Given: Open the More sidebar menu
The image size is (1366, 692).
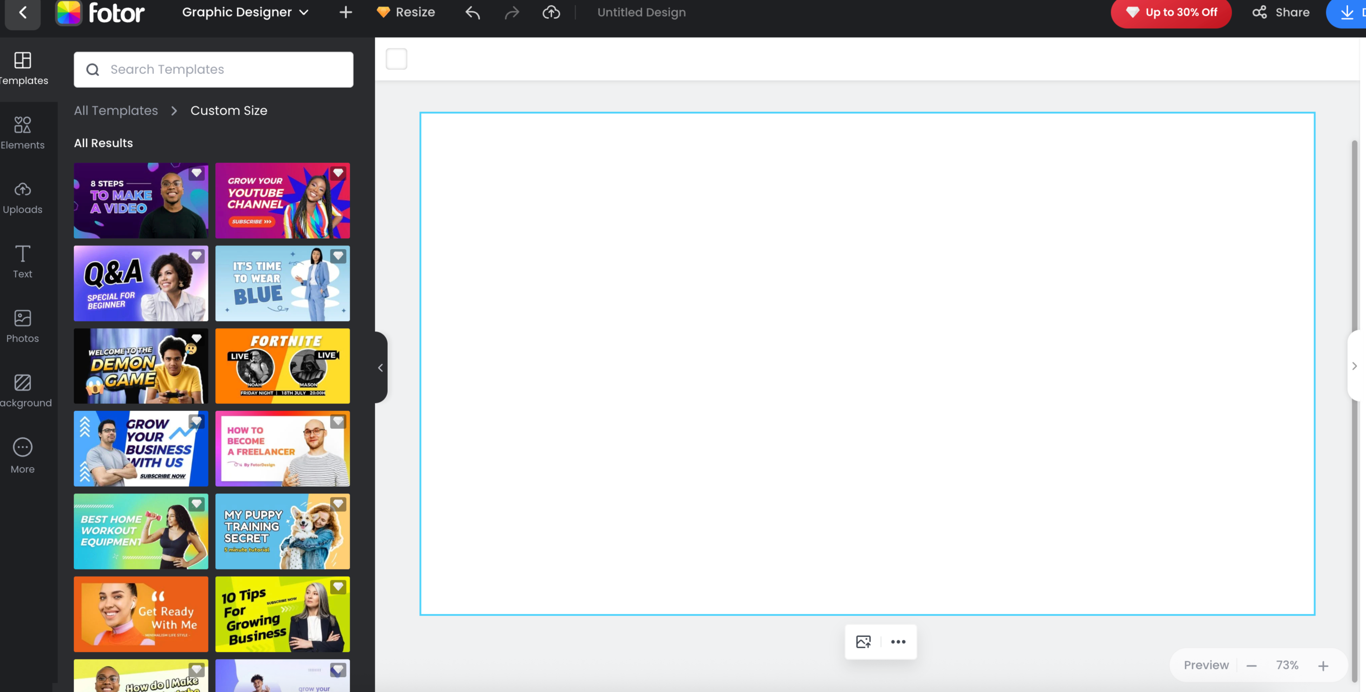Looking at the screenshot, I should (23, 455).
